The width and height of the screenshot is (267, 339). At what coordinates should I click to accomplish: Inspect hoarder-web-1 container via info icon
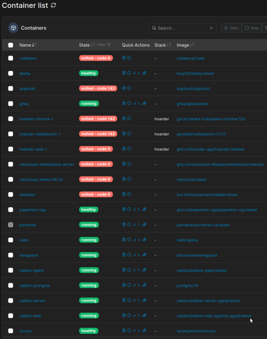pos(129,149)
